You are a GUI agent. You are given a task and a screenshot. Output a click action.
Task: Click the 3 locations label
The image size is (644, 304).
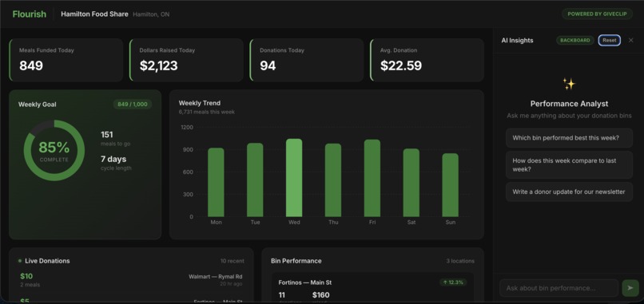(460, 261)
